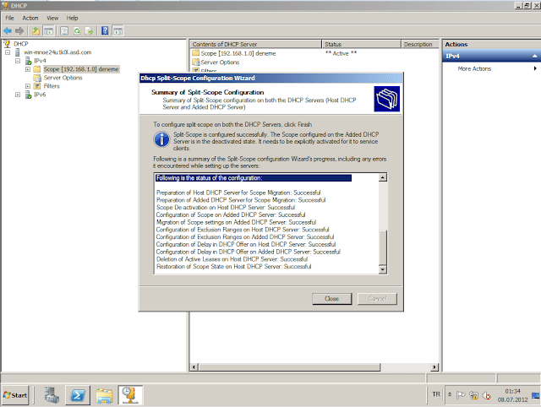
Task: Expand the Scope [192.168.1.0] deneme node
Action: point(28,69)
